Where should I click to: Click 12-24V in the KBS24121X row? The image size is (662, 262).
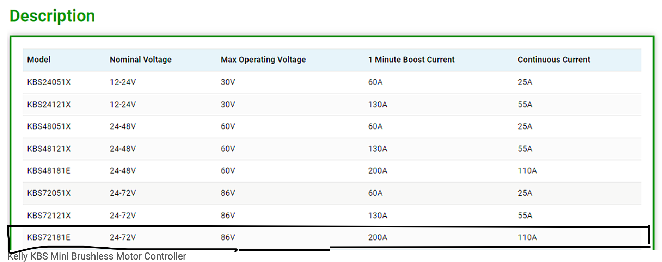[x=123, y=105]
